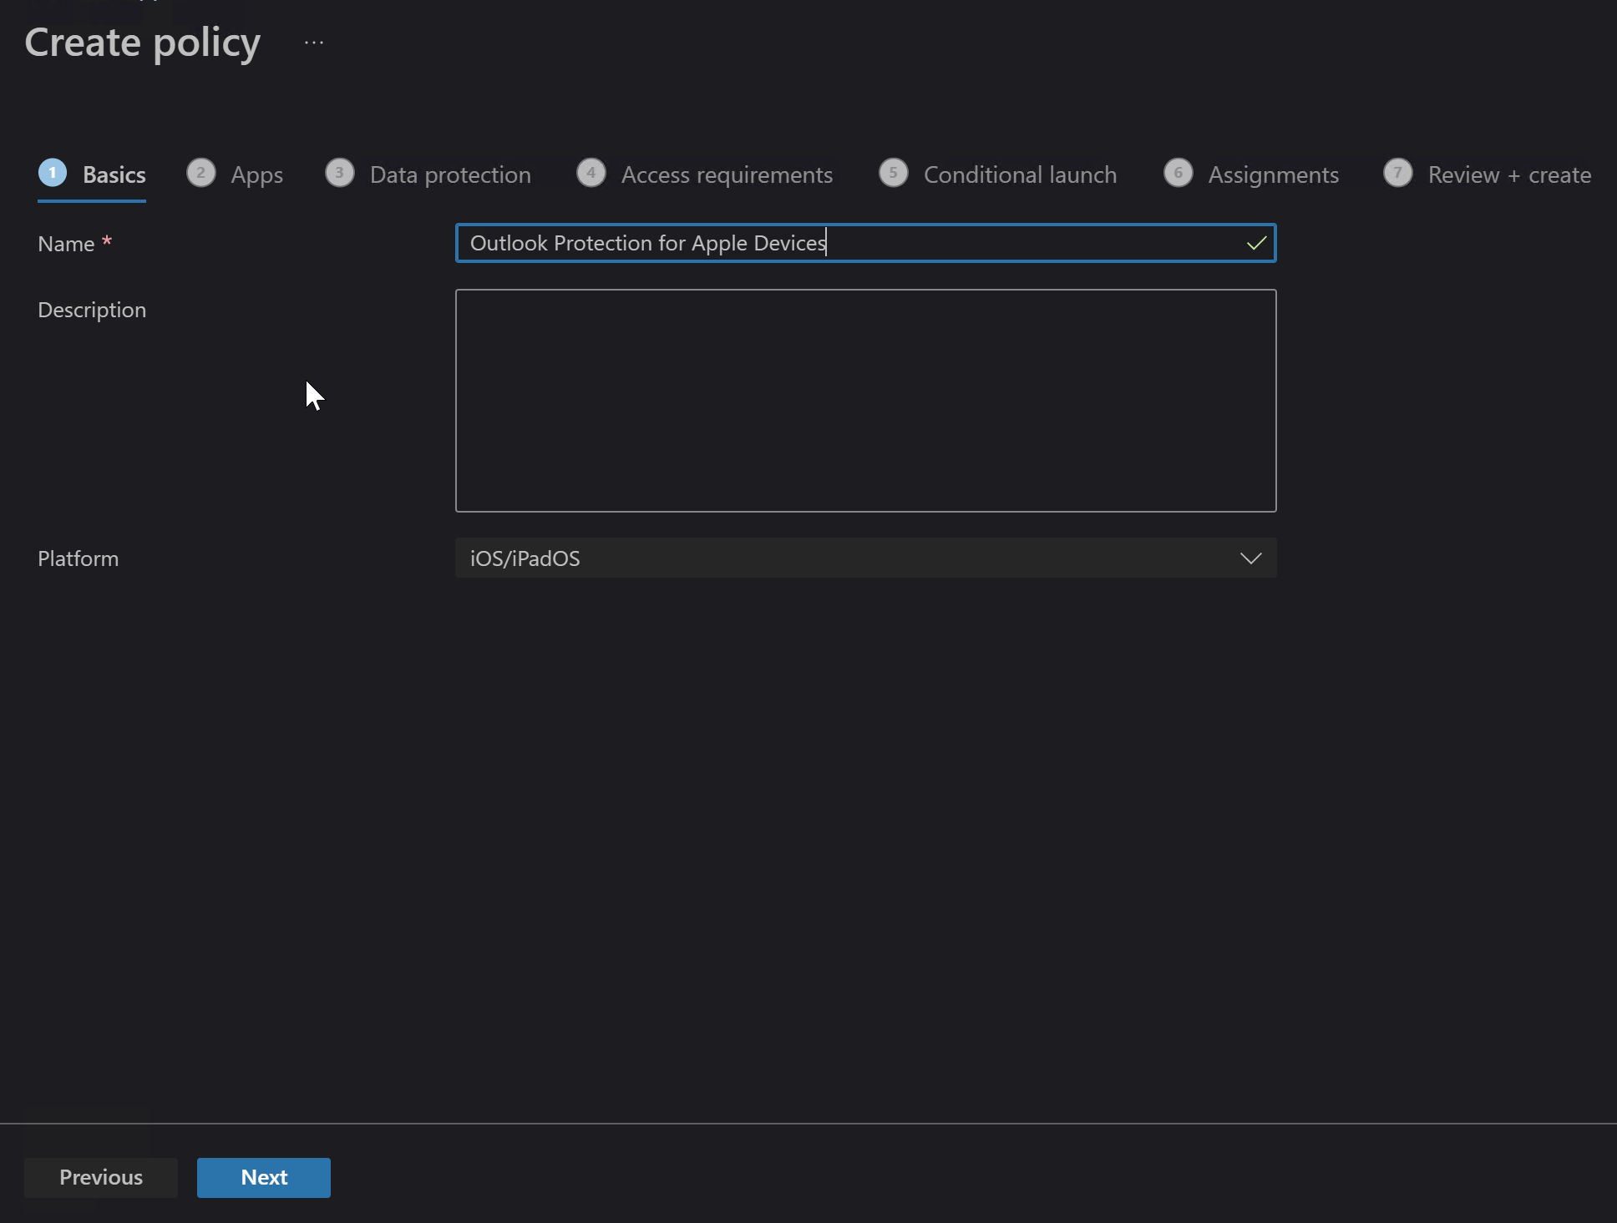This screenshot has height=1223, width=1617.
Task: Select the Basics tab
Action: tap(114, 174)
